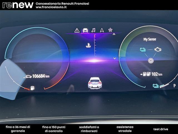Tap the fuel pump icon on left gauge
This screenshot has height=134, width=178.
pyautogui.click(x=32, y=88)
